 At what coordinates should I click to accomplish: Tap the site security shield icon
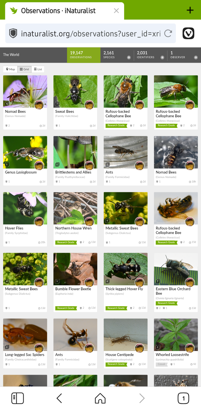click(13, 33)
